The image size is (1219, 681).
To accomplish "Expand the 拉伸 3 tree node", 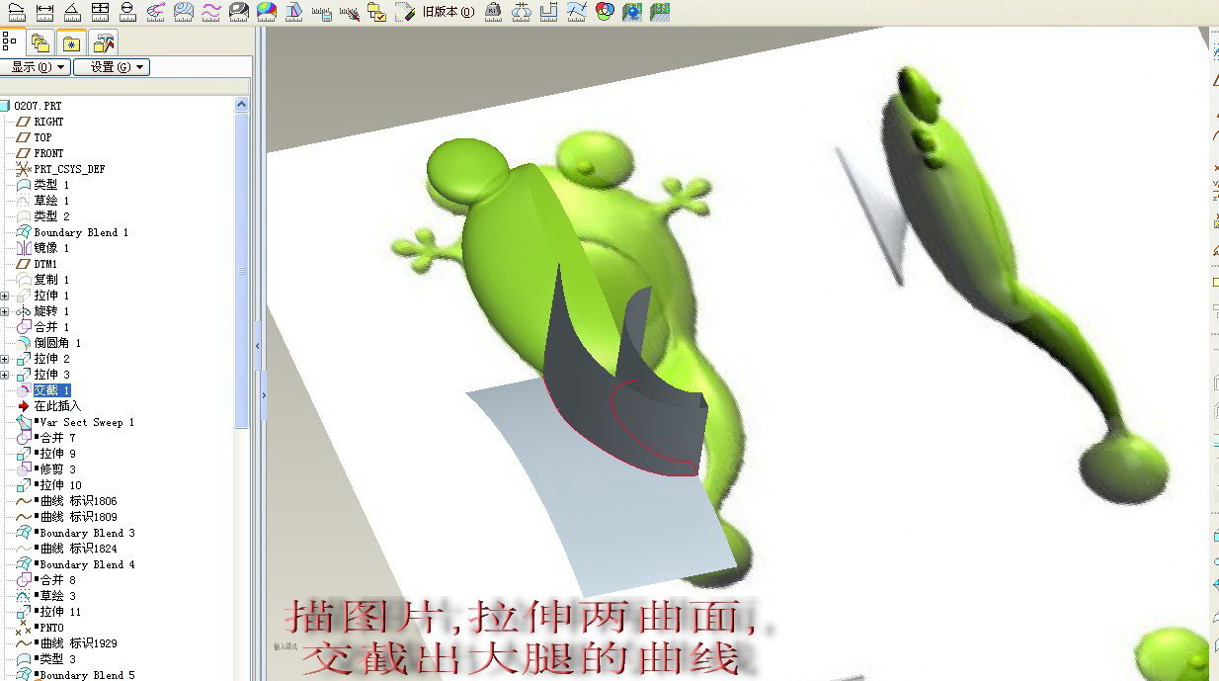I will 5,375.
